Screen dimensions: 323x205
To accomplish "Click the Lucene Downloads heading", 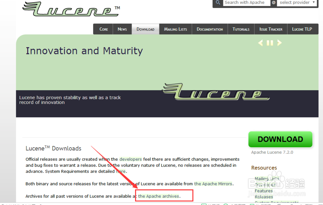I will coord(53,148).
